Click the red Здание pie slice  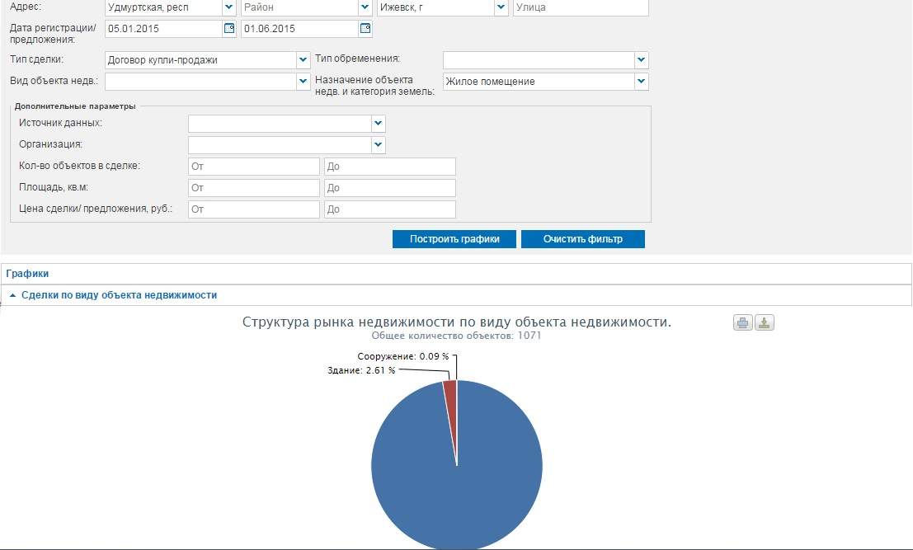click(450, 402)
